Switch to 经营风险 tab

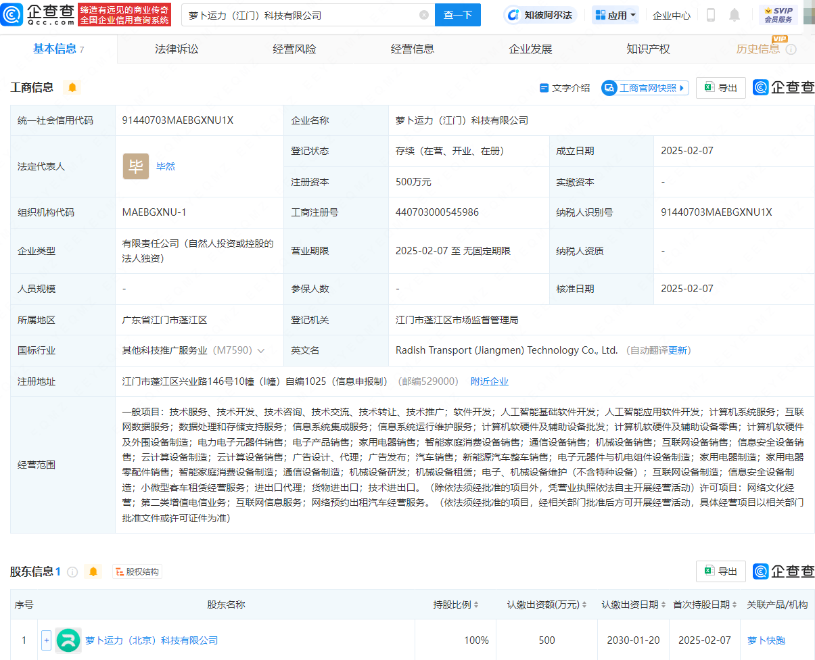point(294,49)
